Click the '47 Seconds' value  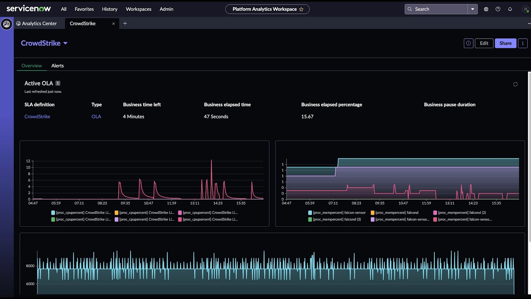pyautogui.click(x=216, y=117)
